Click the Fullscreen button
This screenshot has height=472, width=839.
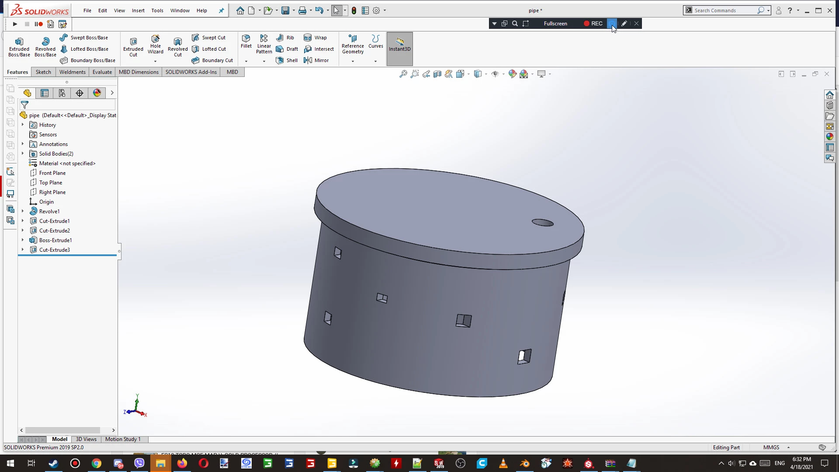coord(555,24)
